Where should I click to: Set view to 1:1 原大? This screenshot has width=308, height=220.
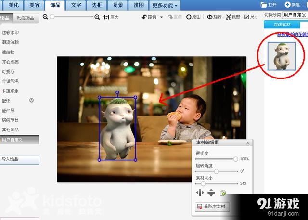coord(111,17)
